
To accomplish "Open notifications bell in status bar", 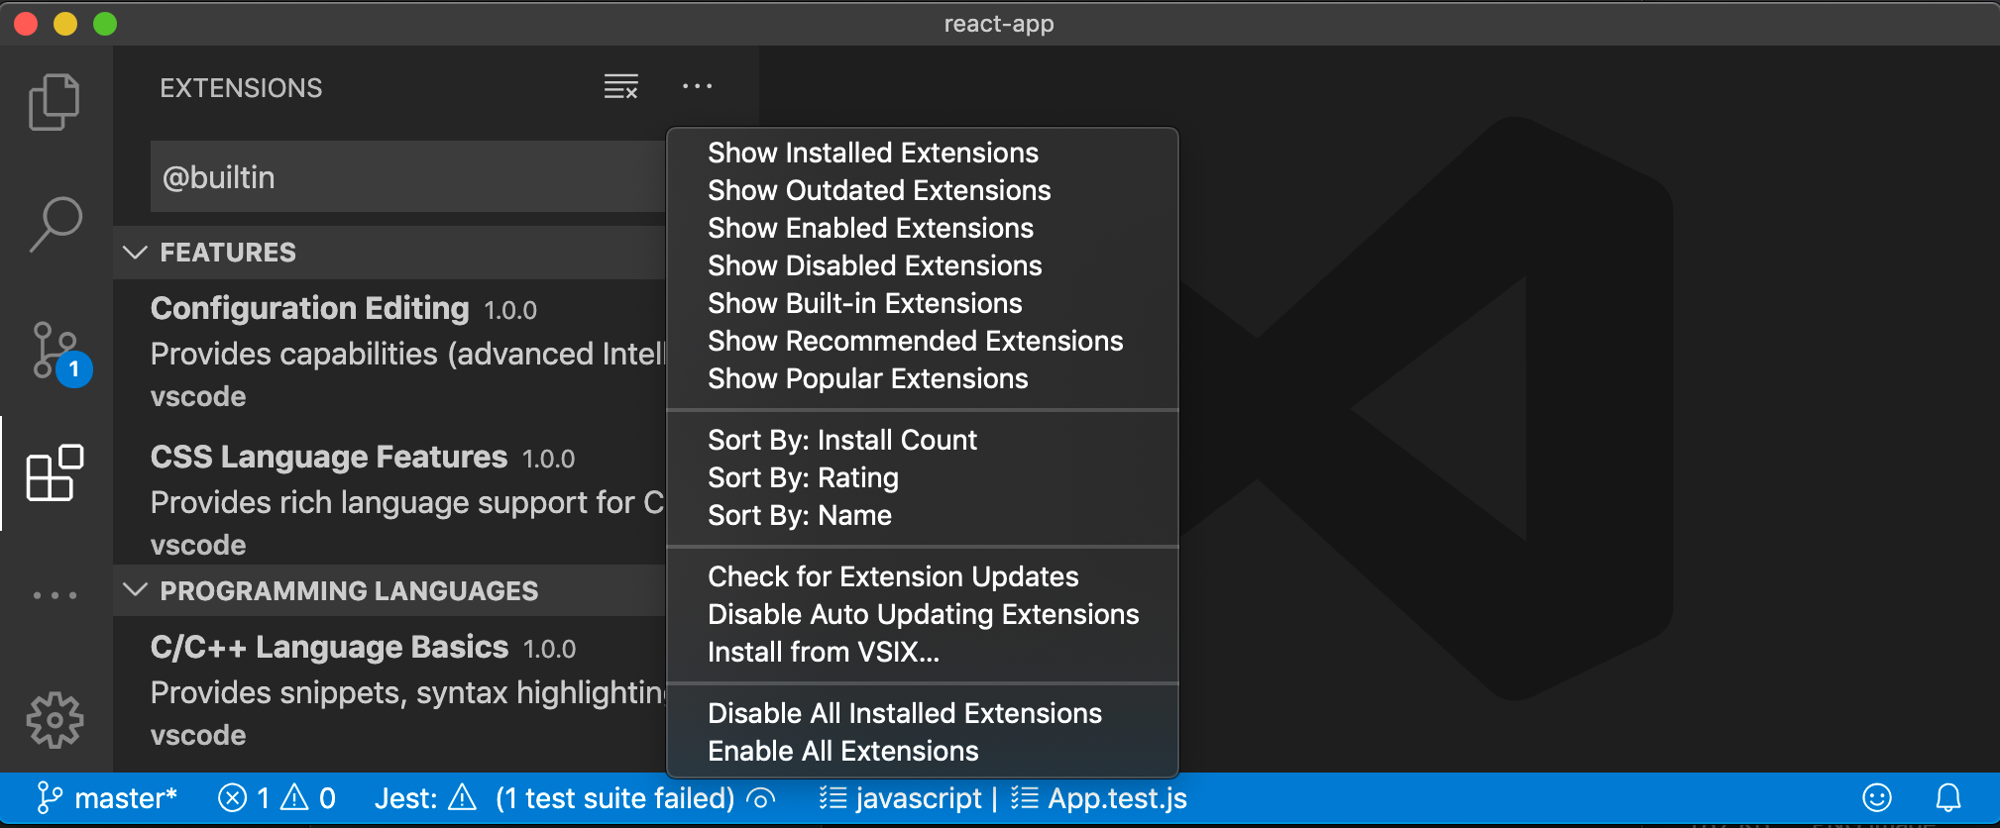I will tap(1948, 797).
